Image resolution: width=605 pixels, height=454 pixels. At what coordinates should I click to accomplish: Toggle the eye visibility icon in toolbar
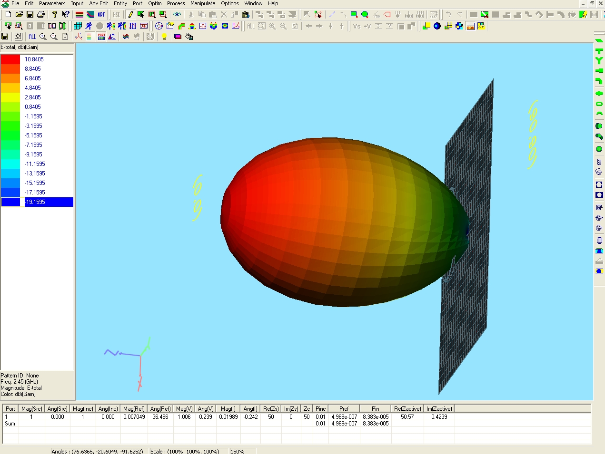click(x=177, y=15)
